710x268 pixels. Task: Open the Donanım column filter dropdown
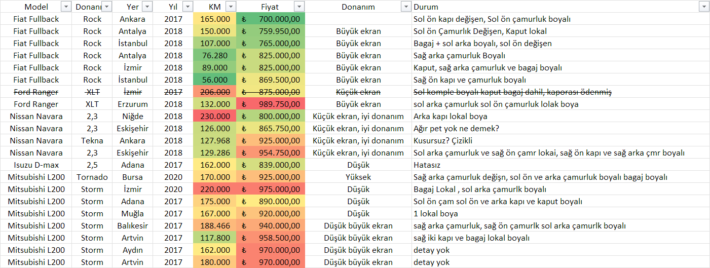pyautogui.click(x=405, y=7)
